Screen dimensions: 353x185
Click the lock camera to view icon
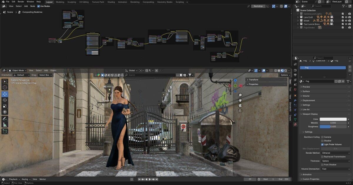click(240, 111)
